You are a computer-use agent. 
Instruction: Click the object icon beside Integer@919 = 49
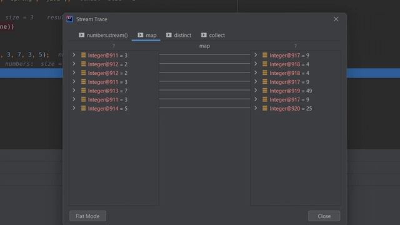point(265,91)
